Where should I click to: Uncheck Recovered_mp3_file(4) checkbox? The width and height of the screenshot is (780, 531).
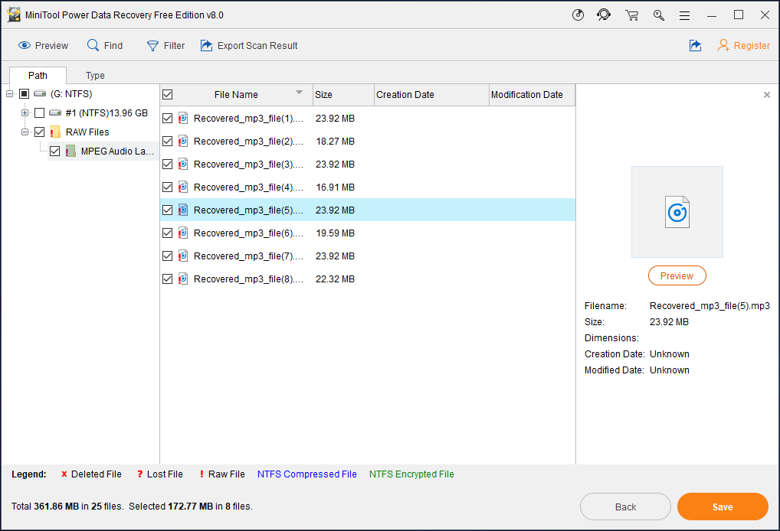click(168, 187)
